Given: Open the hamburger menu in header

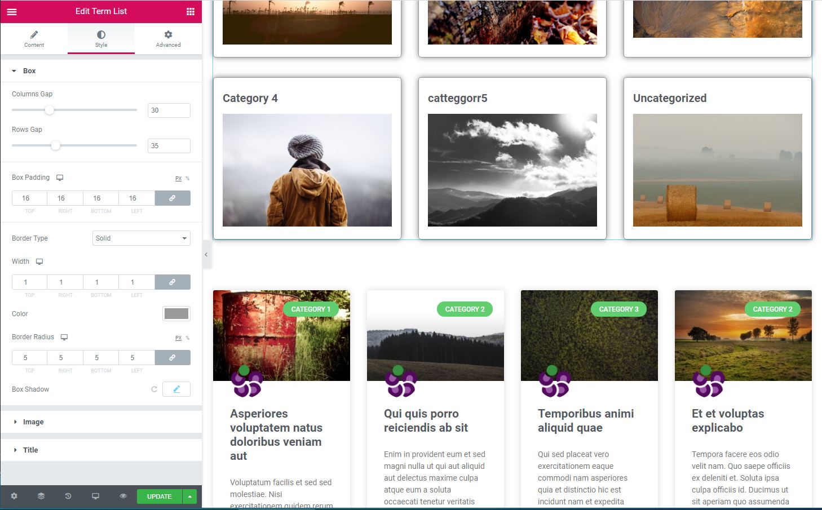Looking at the screenshot, I should [12, 11].
